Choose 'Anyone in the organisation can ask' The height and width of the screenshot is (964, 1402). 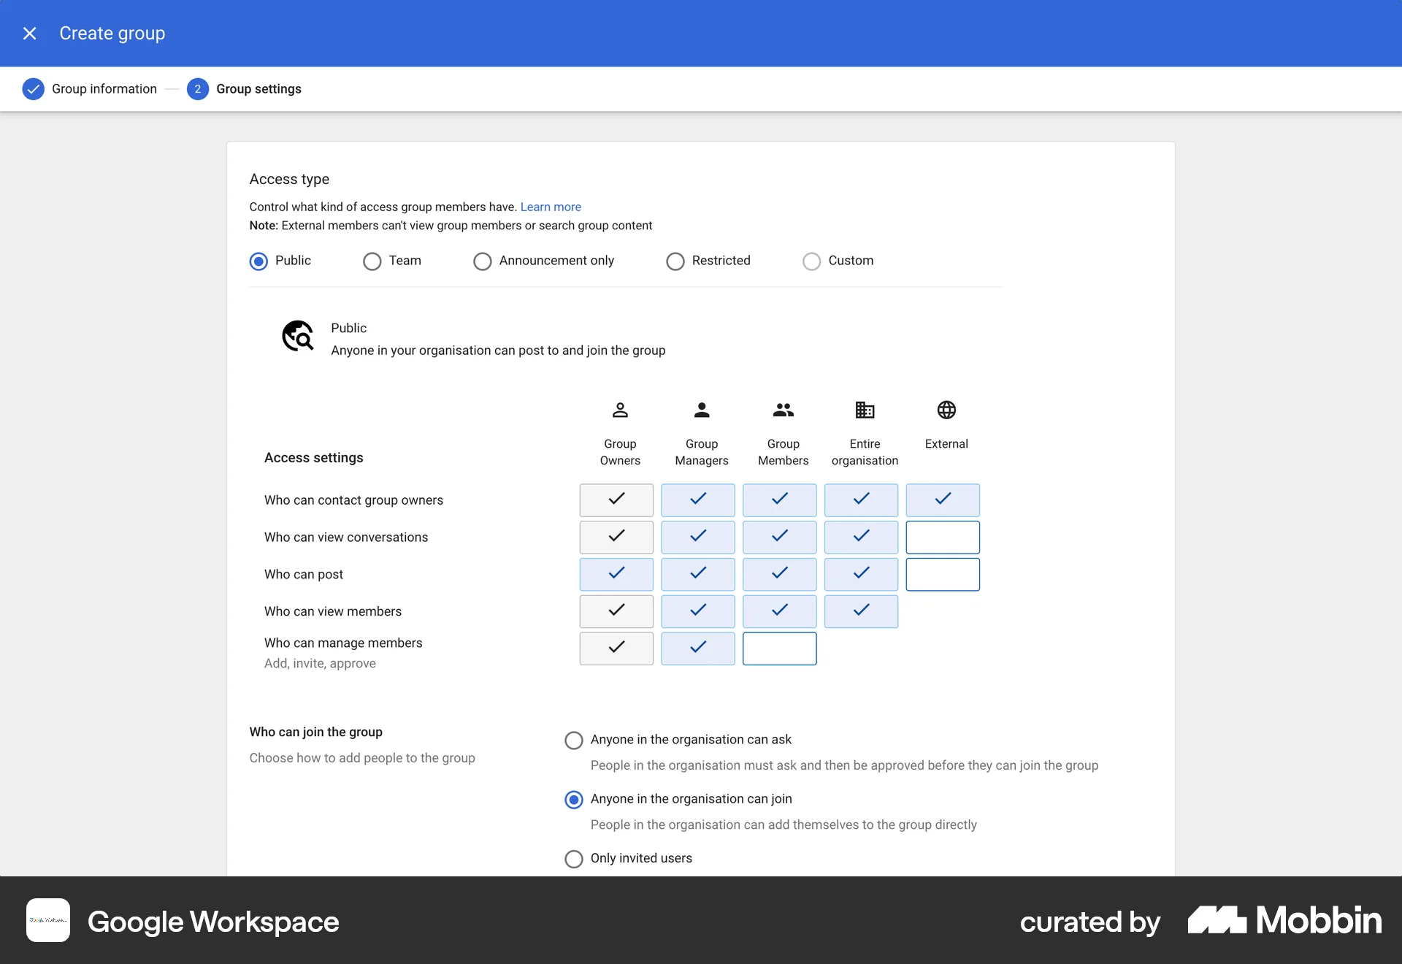click(x=574, y=740)
